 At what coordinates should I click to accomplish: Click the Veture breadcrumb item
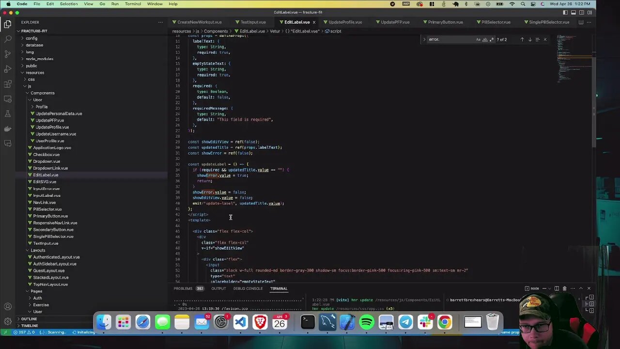(x=275, y=31)
